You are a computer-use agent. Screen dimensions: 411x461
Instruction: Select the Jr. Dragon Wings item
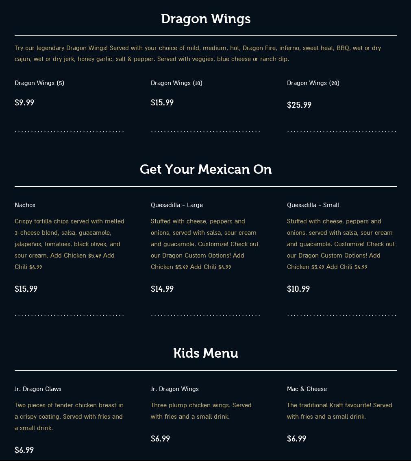coord(174,389)
